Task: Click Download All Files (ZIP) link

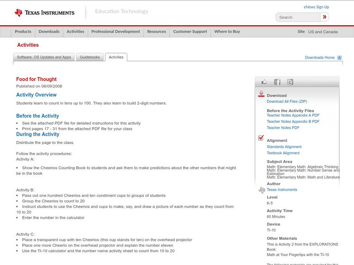Action: point(287,101)
